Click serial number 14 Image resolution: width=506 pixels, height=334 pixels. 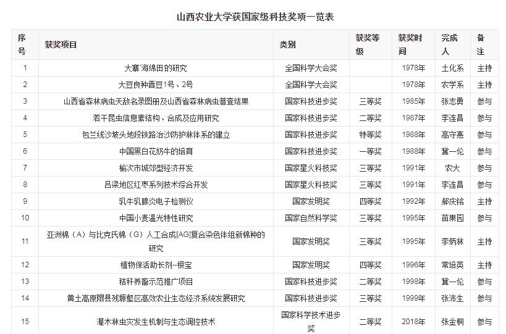[25, 298]
